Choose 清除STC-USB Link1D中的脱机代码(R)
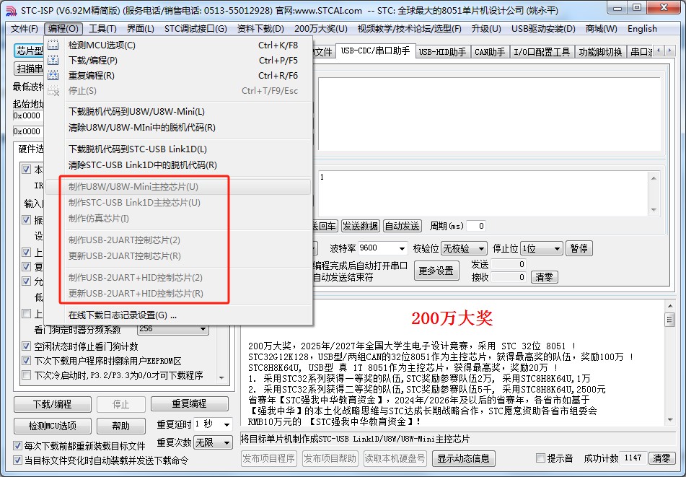686x477 pixels. [x=178, y=165]
